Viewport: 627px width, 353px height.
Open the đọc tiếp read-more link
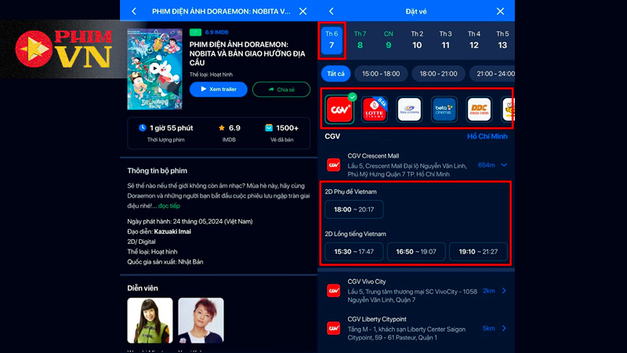[169, 206]
